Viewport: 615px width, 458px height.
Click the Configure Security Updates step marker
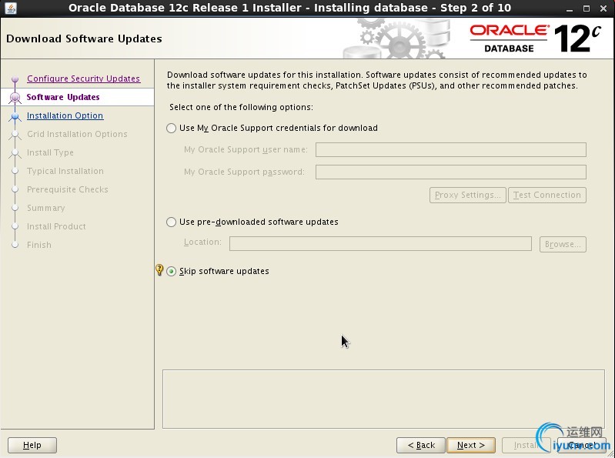point(15,79)
